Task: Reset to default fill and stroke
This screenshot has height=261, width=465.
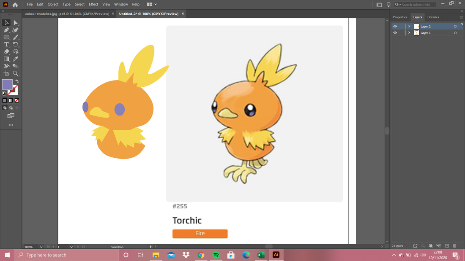Action: click(4, 94)
